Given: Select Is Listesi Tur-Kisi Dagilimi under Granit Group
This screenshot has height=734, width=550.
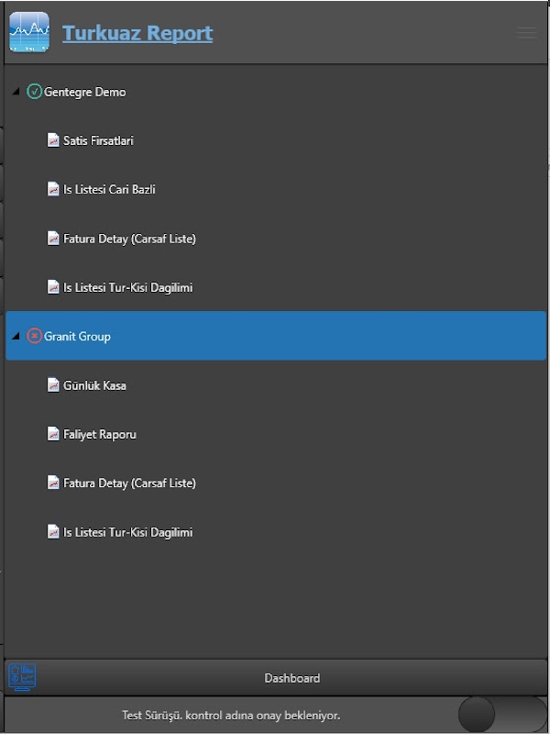Looking at the screenshot, I should click(127, 532).
